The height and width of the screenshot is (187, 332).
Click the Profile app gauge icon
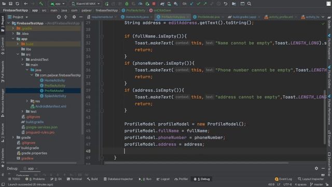(140, 4)
